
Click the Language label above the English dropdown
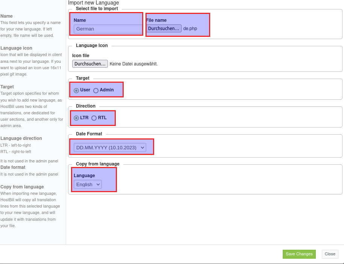coord(84,176)
